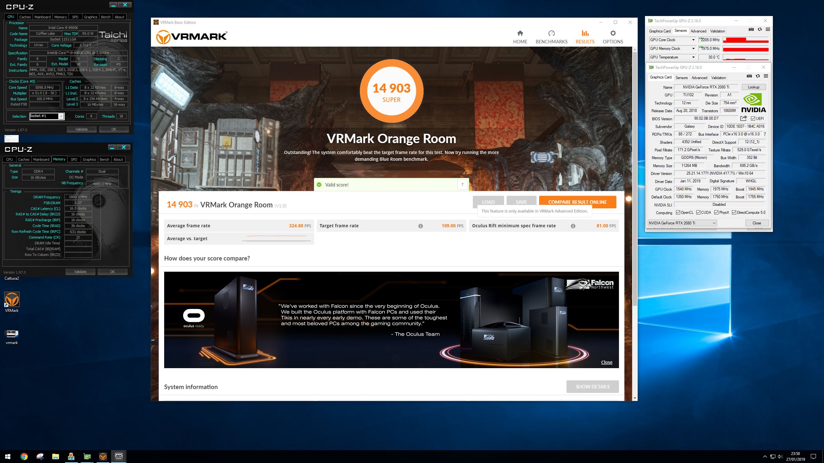
Task: Click the refresh icon in GPU-Z Sensors window
Action: tap(760, 30)
